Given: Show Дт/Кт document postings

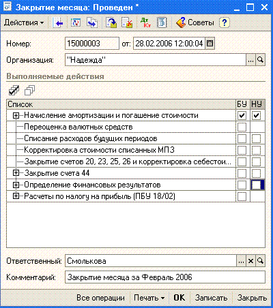Looking at the screenshot, I should 146,22.
